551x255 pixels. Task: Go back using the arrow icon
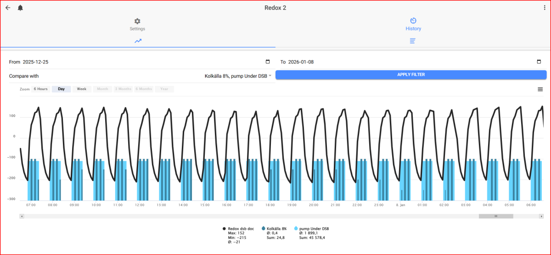(8, 8)
